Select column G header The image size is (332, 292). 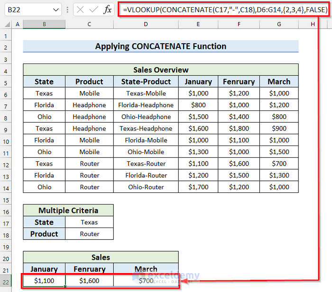click(x=279, y=24)
